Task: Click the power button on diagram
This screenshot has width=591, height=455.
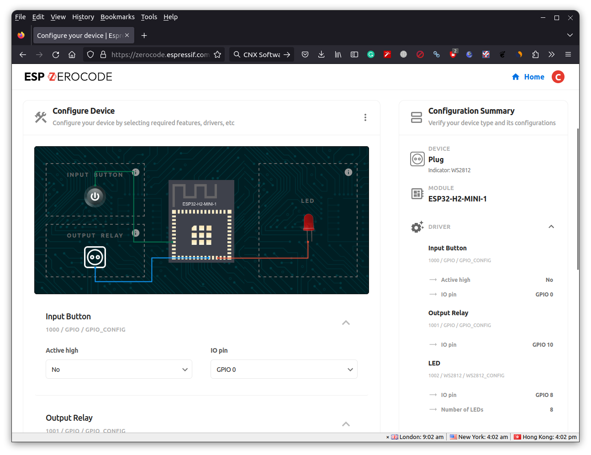Action: (x=95, y=196)
